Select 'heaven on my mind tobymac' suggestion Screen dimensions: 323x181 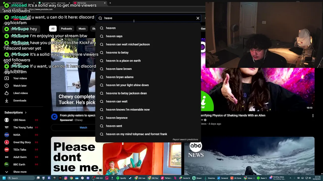pyautogui.click(x=148, y=134)
